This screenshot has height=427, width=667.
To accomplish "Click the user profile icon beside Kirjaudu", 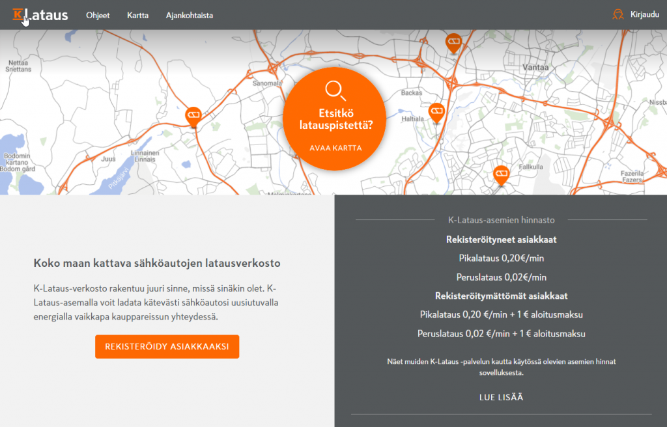I will (617, 14).
